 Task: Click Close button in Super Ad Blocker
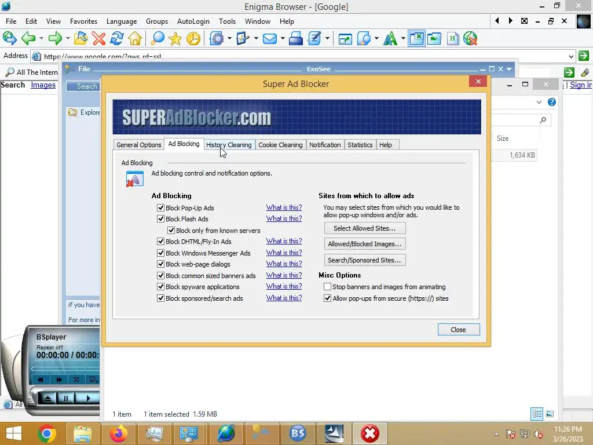[459, 330]
